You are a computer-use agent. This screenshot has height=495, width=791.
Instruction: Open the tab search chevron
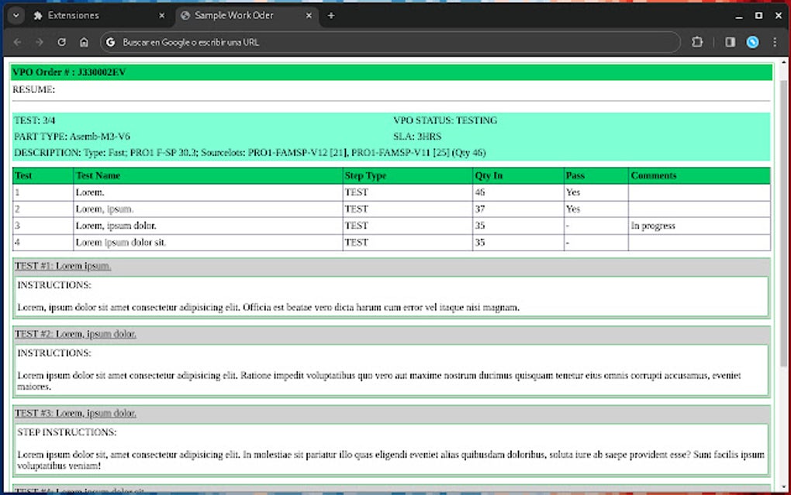tap(15, 15)
